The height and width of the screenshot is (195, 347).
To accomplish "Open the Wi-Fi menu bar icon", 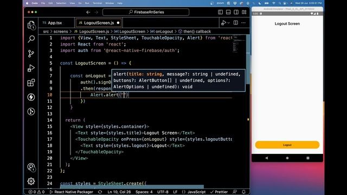I will pyautogui.click(x=274, y=3).
